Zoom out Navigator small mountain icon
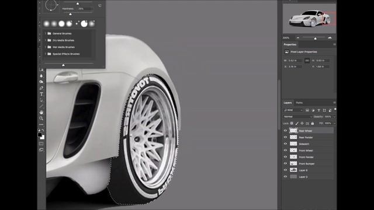This screenshot has height=210, width=374. [298, 38]
